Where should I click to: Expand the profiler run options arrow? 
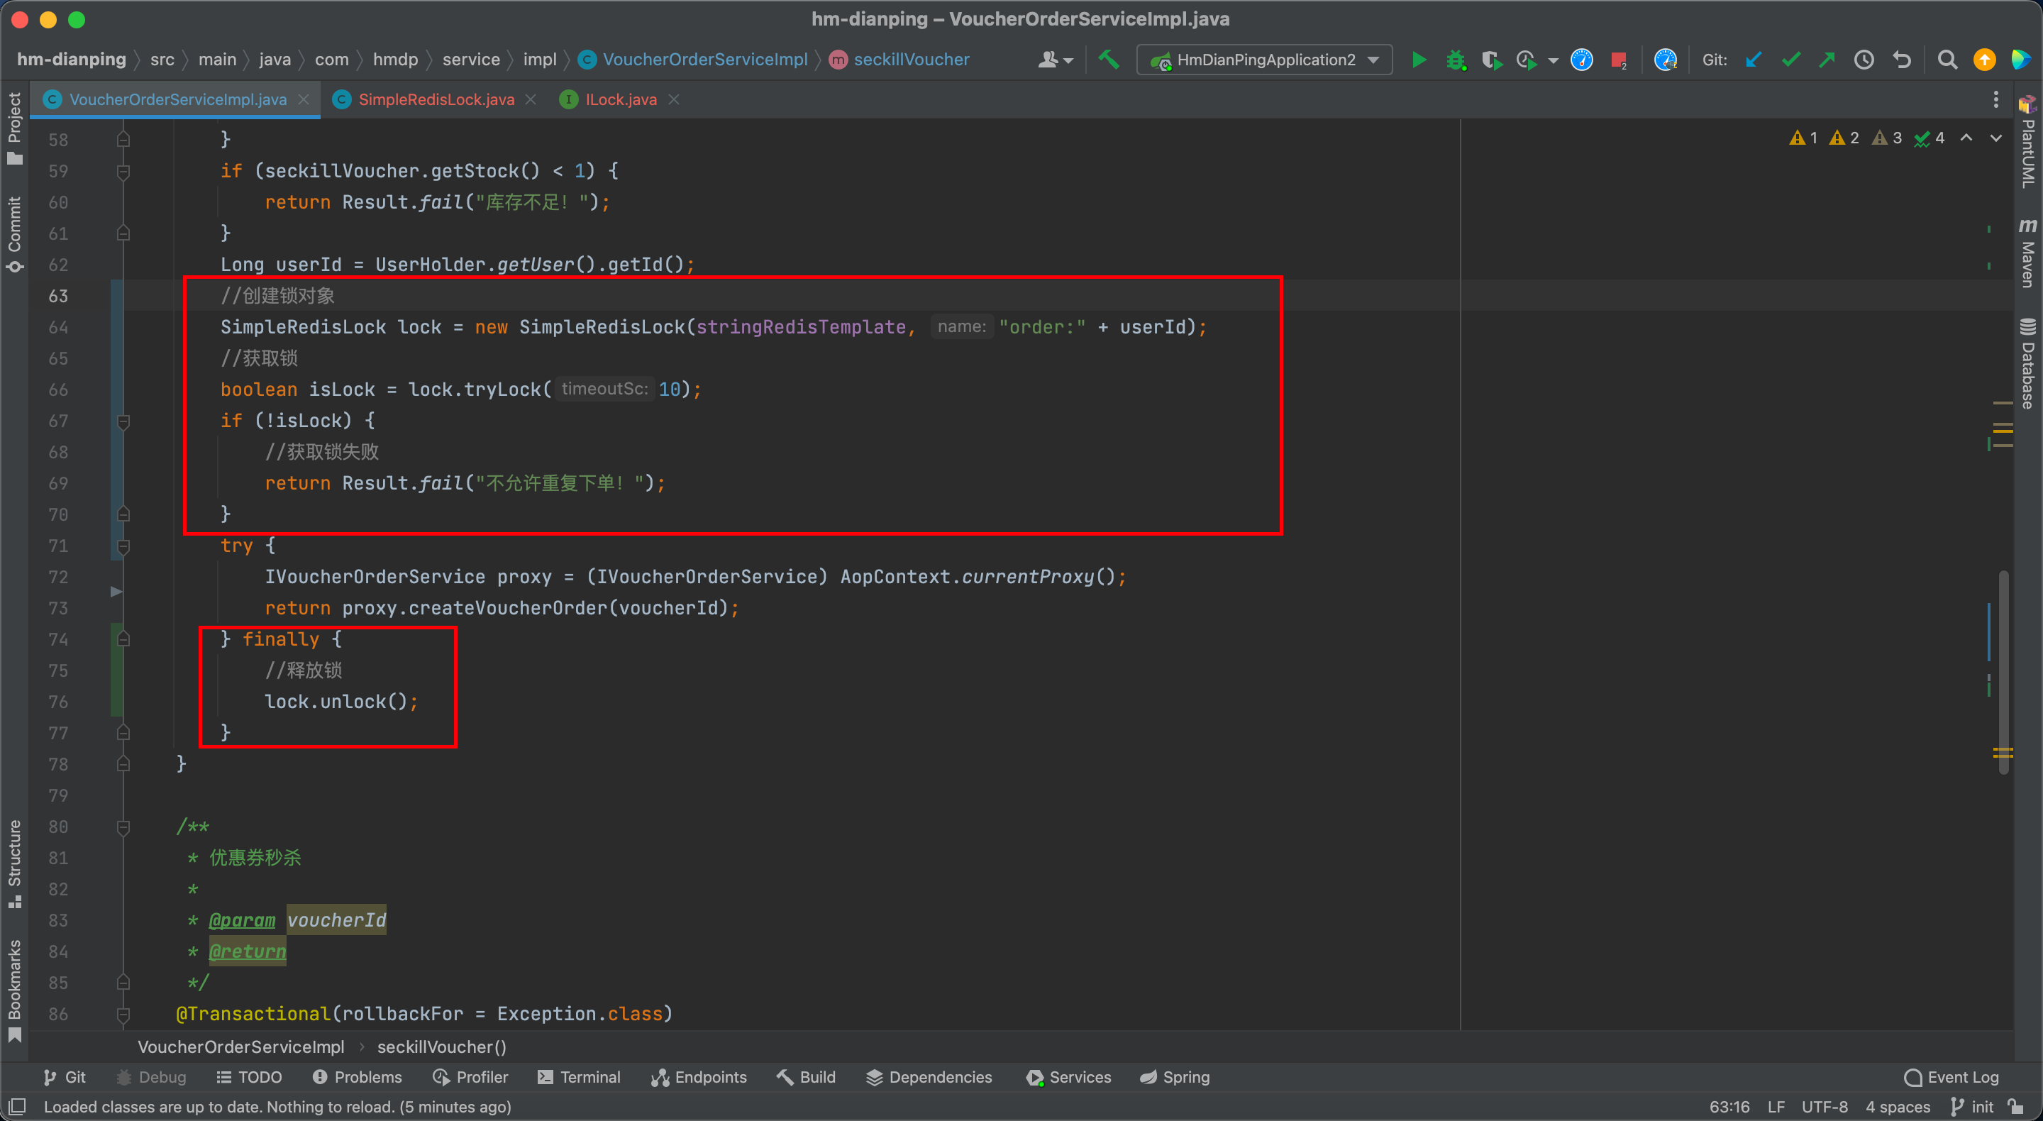(1553, 60)
